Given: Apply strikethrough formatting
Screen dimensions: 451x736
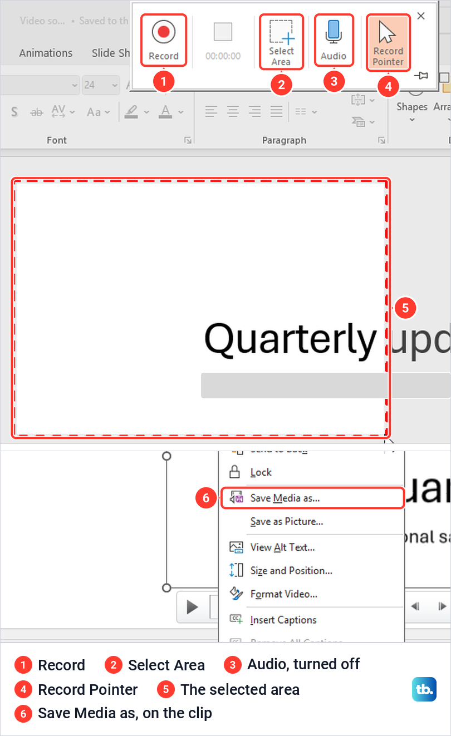Looking at the screenshot, I should click(36, 112).
